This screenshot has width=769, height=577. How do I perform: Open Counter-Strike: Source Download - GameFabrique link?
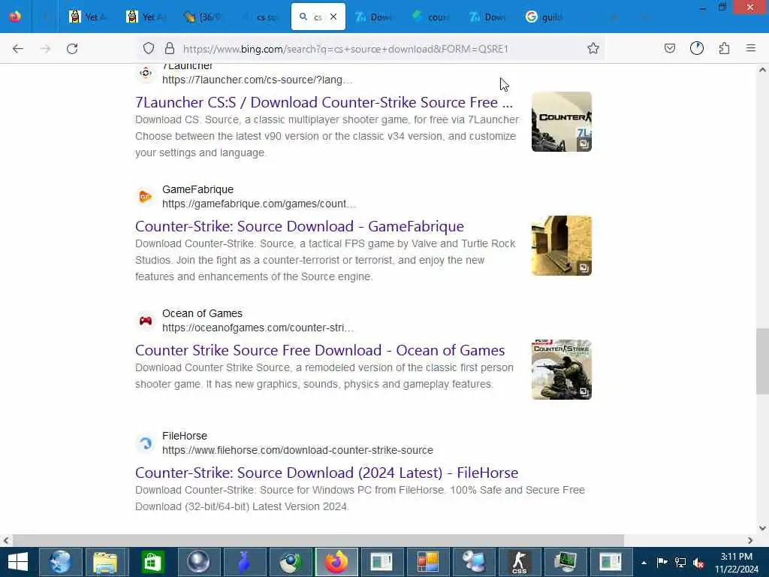click(299, 226)
